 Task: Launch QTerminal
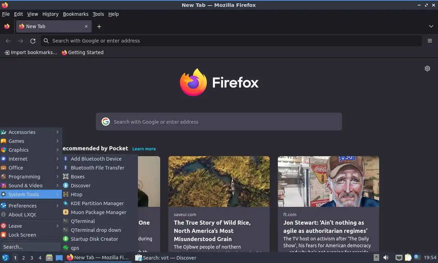click(100, 221)
